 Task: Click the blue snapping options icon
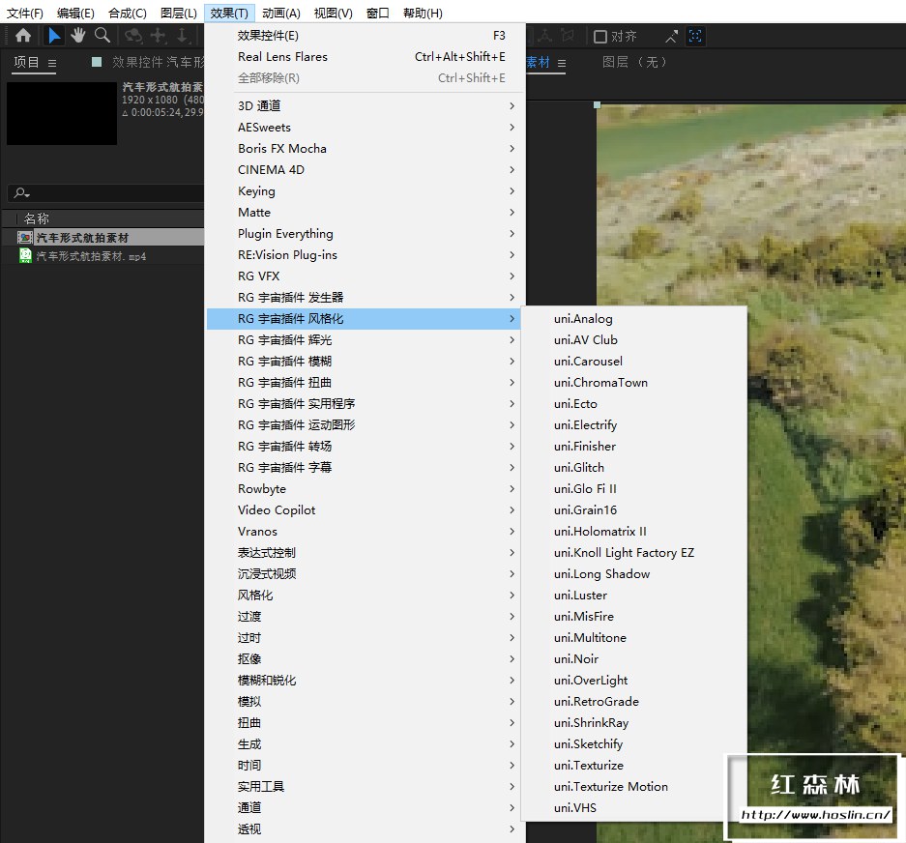tap(695, 37)
